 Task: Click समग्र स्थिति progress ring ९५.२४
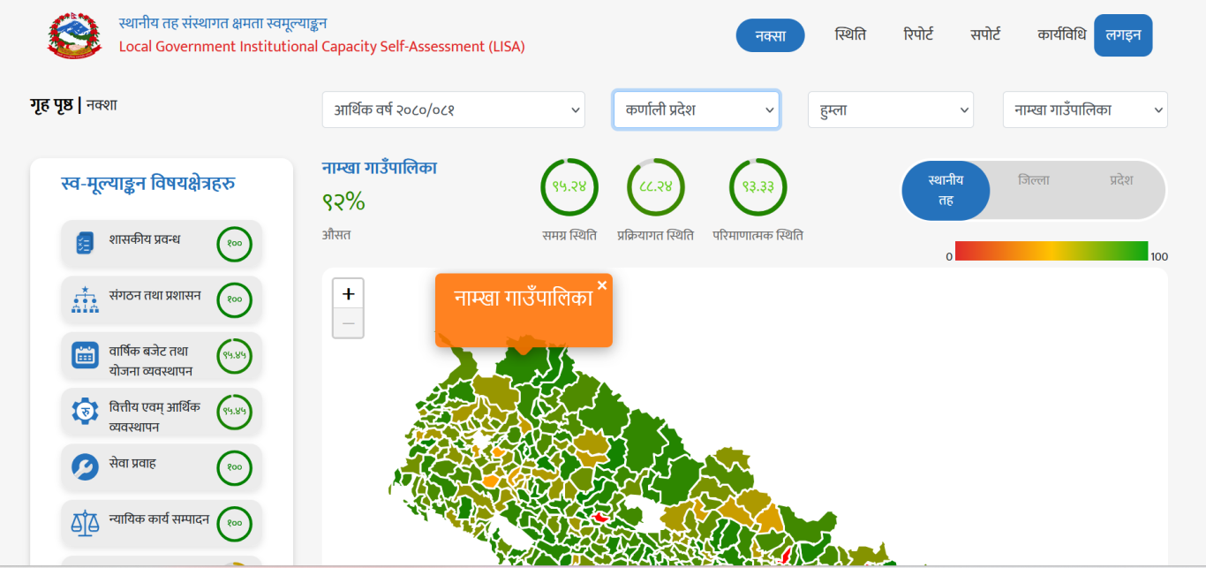(569, 187)
